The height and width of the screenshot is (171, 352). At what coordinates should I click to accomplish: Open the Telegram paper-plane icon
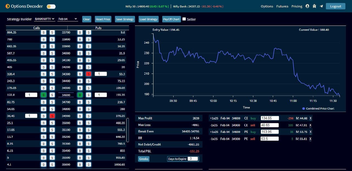(321, 6)
